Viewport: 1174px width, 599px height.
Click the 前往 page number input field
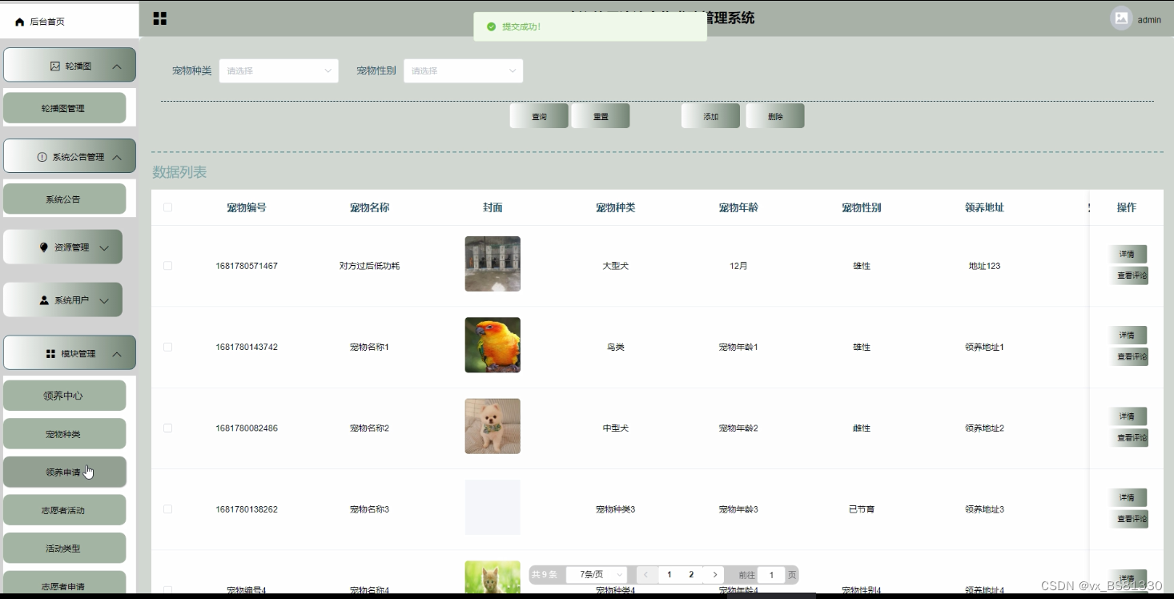pyautogui.click(x=771, y=575)
